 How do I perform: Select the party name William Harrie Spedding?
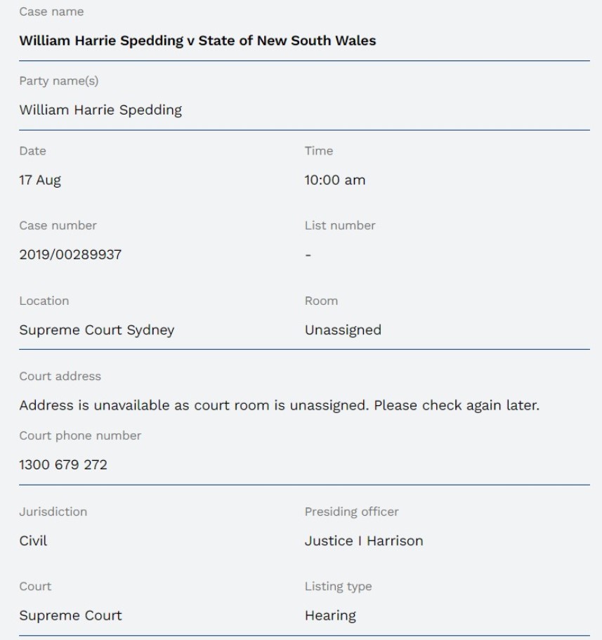[x=100, y=110]
